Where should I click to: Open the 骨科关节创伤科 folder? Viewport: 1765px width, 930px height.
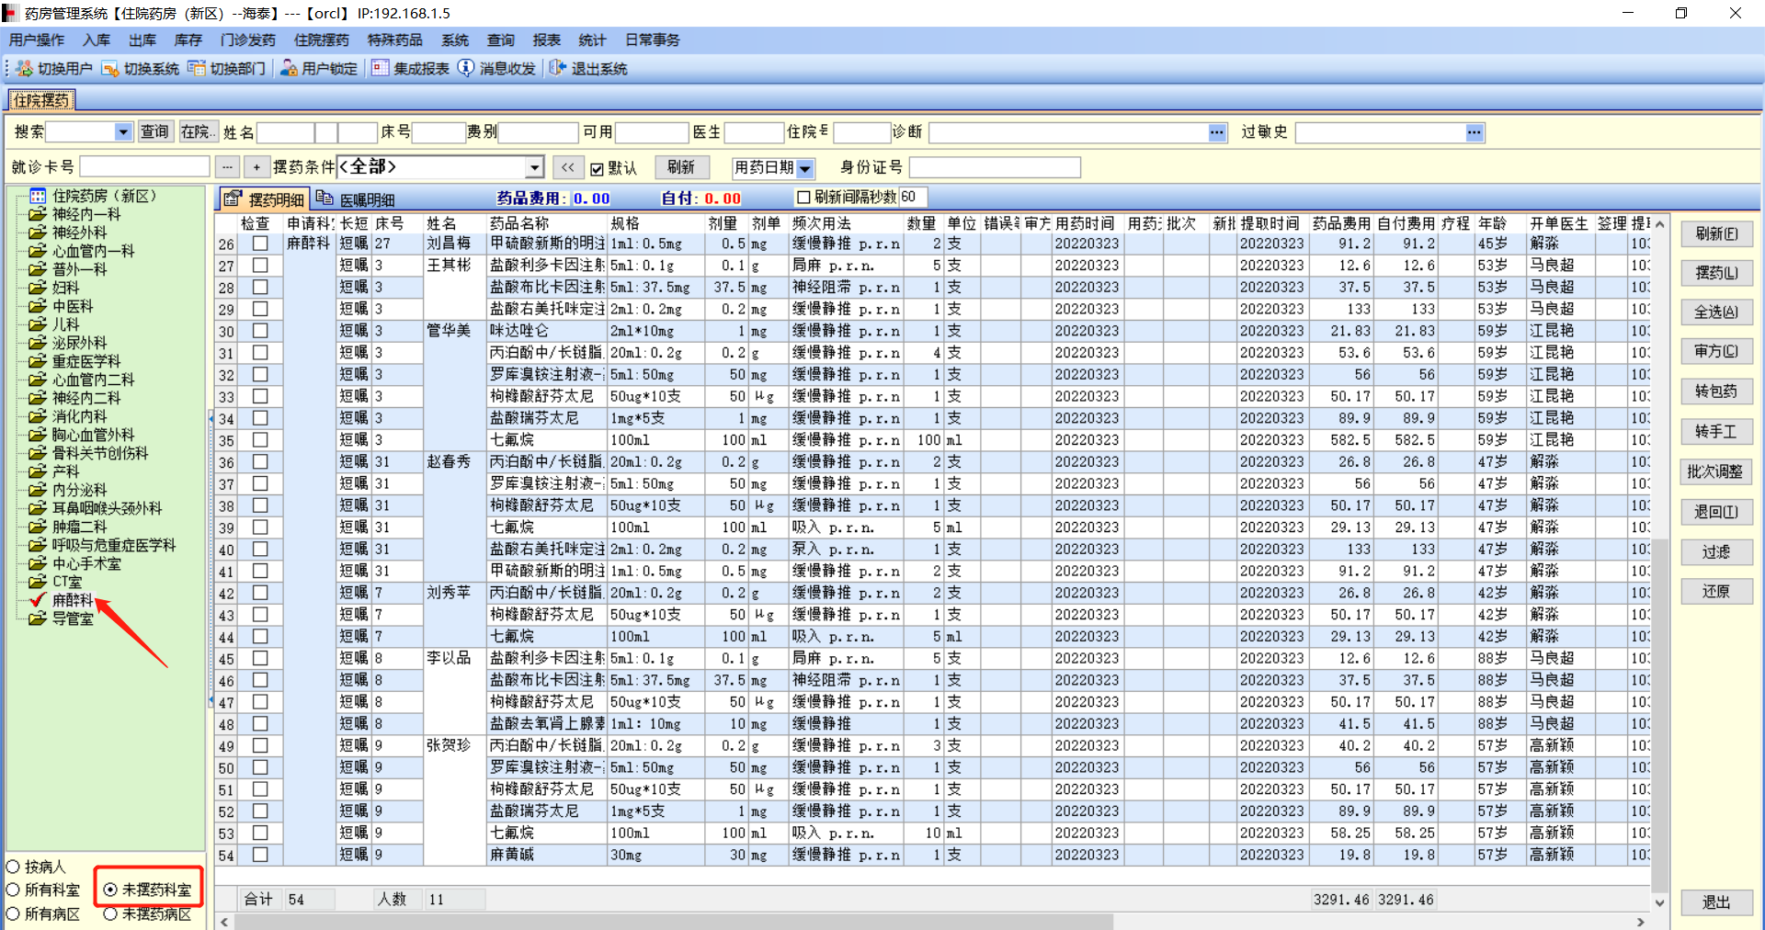[x=38, y=453]
